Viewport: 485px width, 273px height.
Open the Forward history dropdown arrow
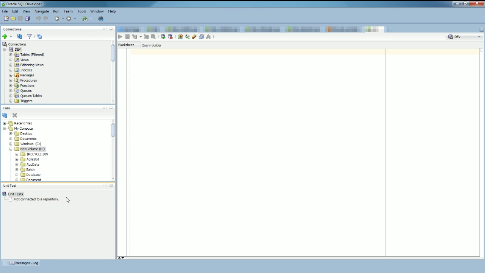(x=75, y=19)
